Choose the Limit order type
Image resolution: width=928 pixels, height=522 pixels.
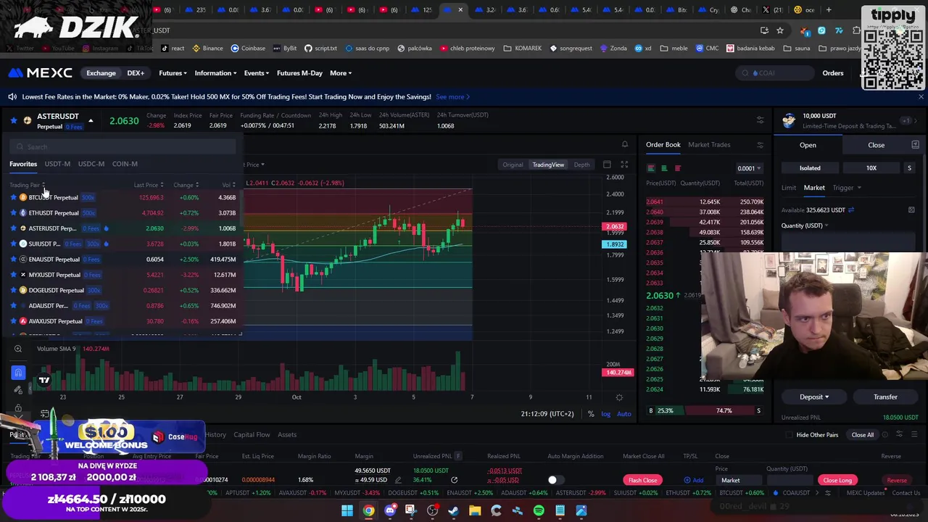click(789, 188)
